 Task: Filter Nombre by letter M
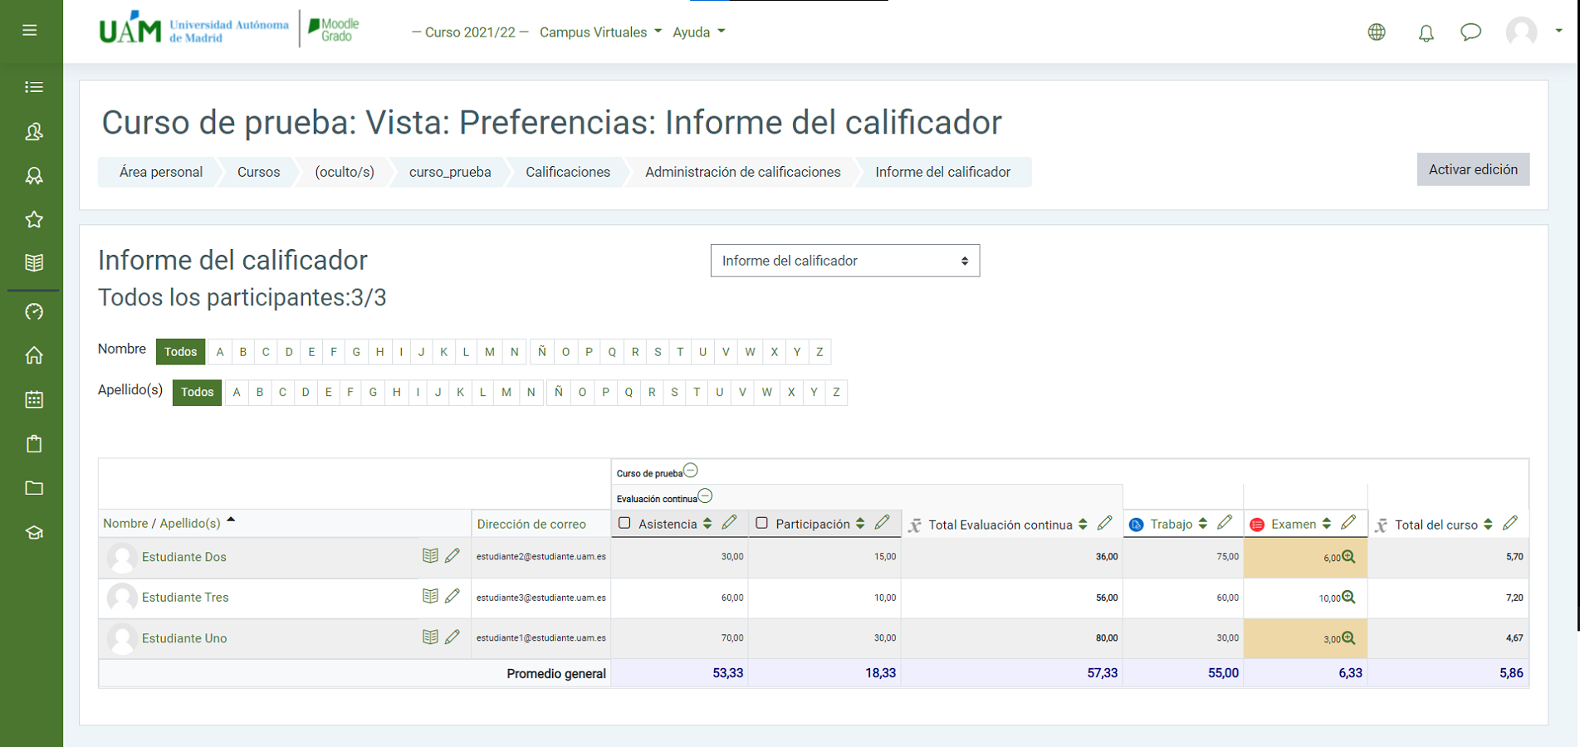(490, 352)
